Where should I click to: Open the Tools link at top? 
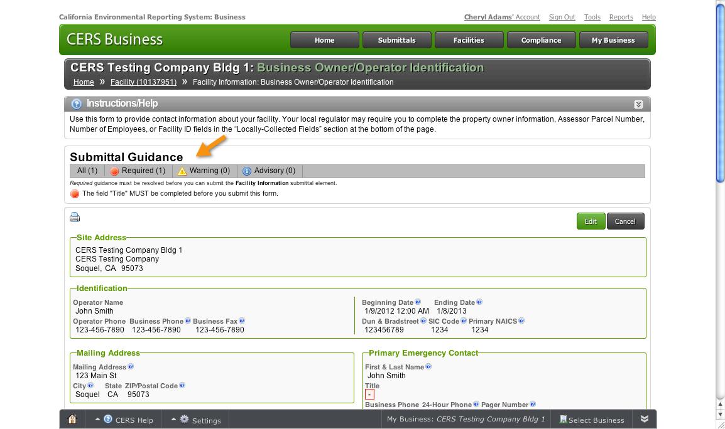pos(592,17)
